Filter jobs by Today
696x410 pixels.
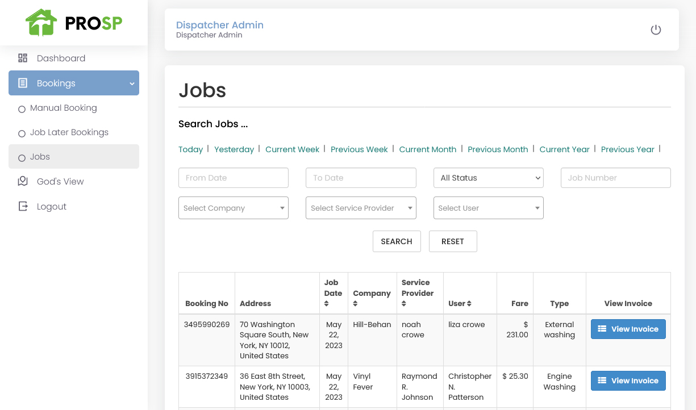point(190,149)
